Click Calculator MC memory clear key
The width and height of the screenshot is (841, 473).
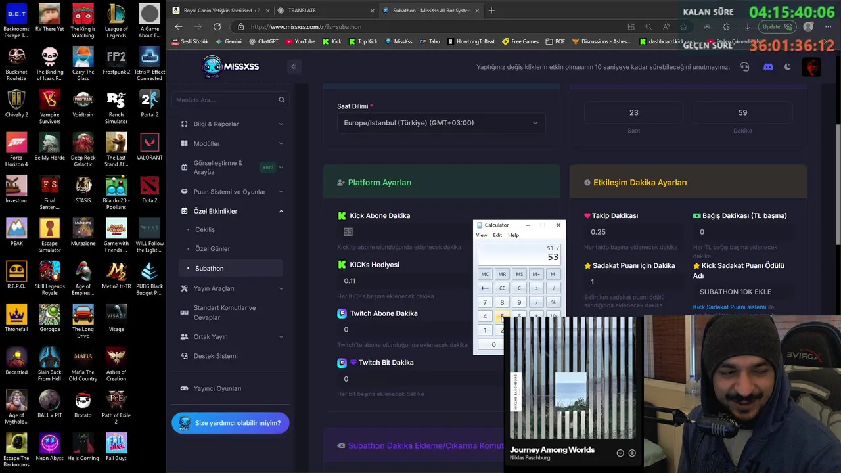pos(485,274)
